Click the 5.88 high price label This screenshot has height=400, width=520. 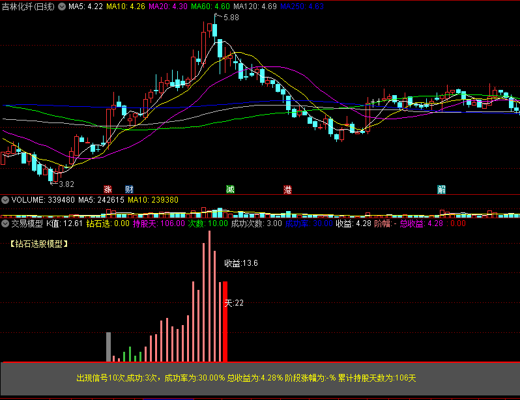tap(231, 17)
